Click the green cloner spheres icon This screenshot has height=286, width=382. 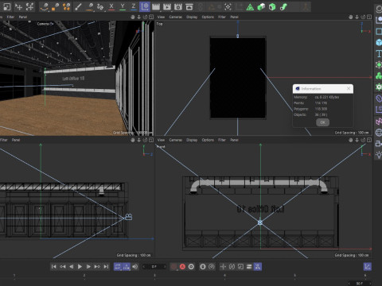(379, 76)
